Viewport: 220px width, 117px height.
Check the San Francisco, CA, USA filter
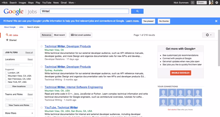point(6,79)
